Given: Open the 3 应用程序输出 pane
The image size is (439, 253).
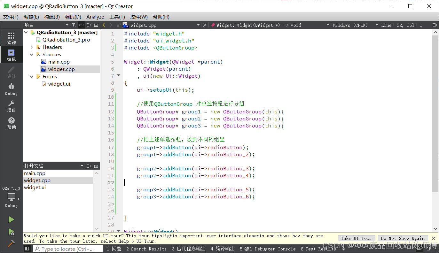Looking at the screenshot, I should [189, 249].
